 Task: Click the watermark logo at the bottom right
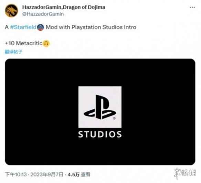click(185, 173)
